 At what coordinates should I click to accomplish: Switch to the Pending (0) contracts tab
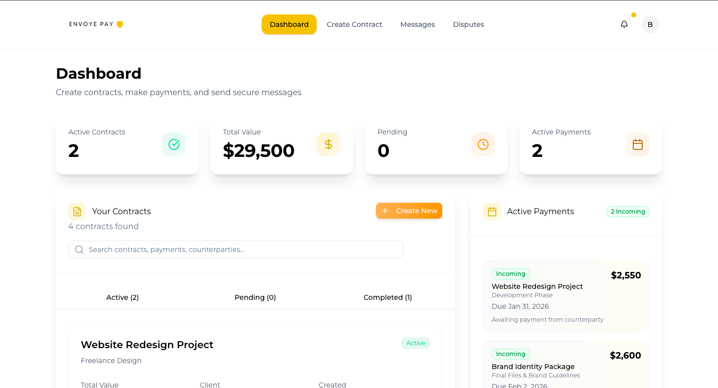255,297
